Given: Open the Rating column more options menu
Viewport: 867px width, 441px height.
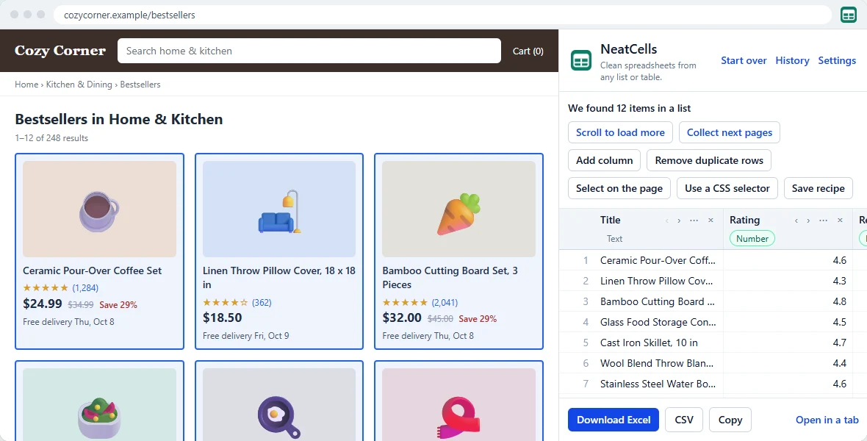Looking at the screenshot, I should click(824, 220).
